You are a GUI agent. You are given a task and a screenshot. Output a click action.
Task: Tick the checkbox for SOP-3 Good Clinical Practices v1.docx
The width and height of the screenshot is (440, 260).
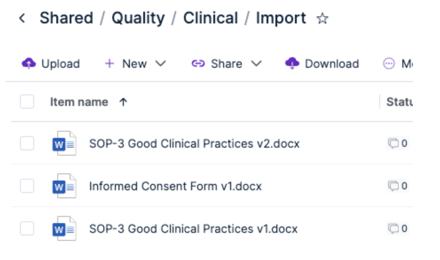pos(27,228)
